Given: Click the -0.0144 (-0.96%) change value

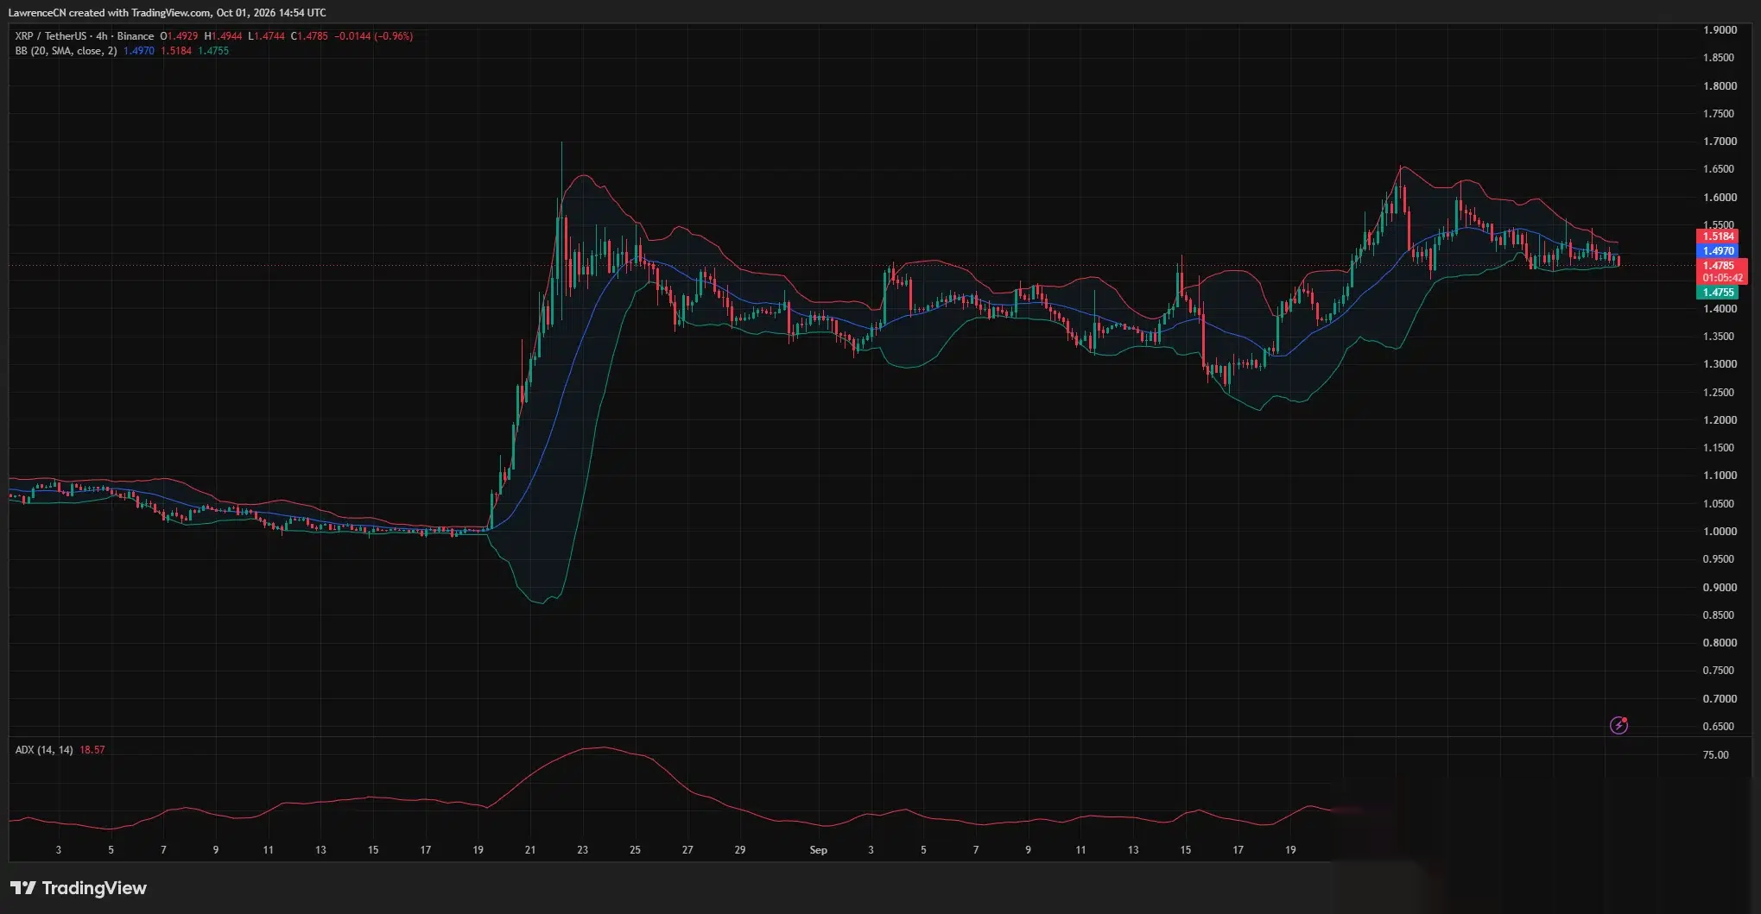Looking at the screenshot, I should [x=374, y=36].
